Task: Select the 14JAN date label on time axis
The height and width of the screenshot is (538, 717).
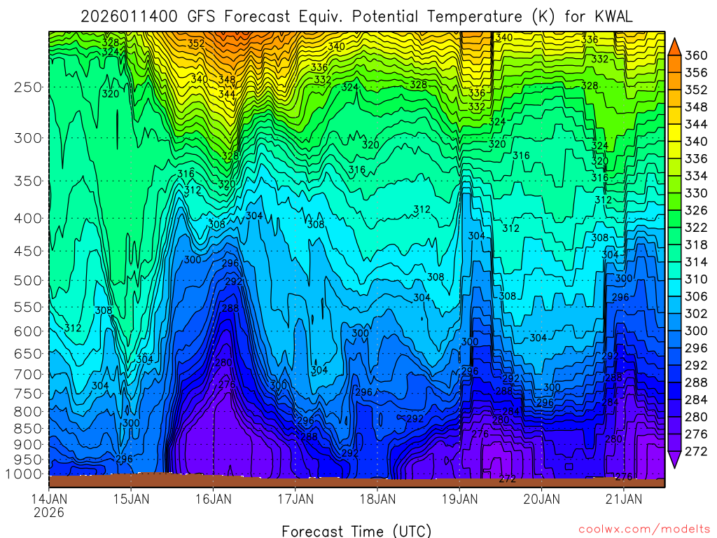Action: click(49, 499)
